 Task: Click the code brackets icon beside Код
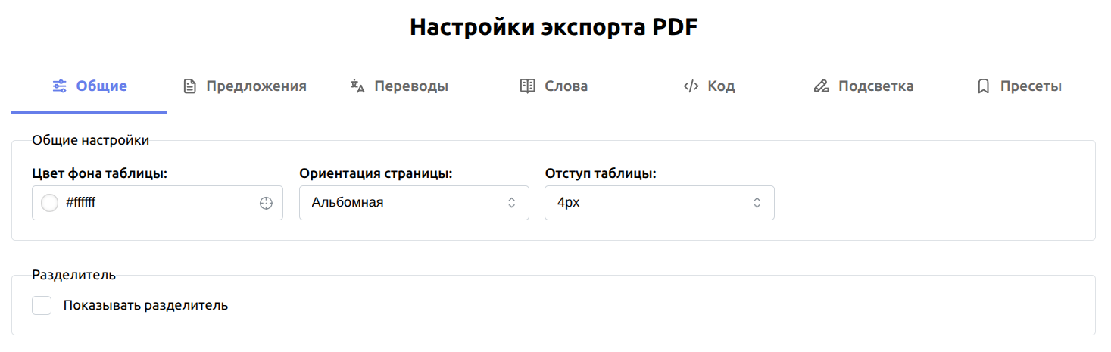[691, 86]
